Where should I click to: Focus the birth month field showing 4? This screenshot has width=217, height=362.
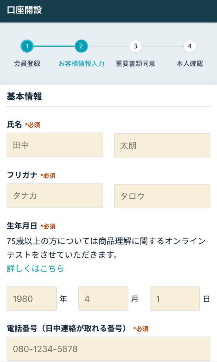tap(103, 299)
